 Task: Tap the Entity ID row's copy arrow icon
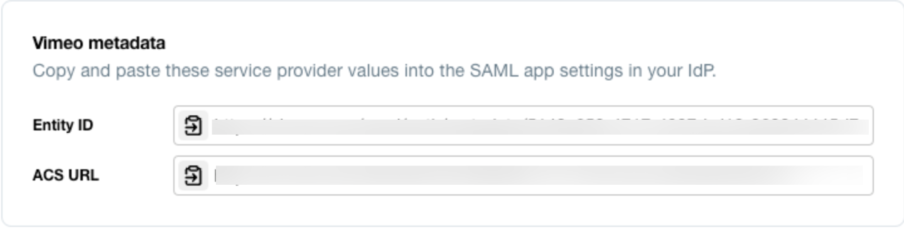pos(193,125)
